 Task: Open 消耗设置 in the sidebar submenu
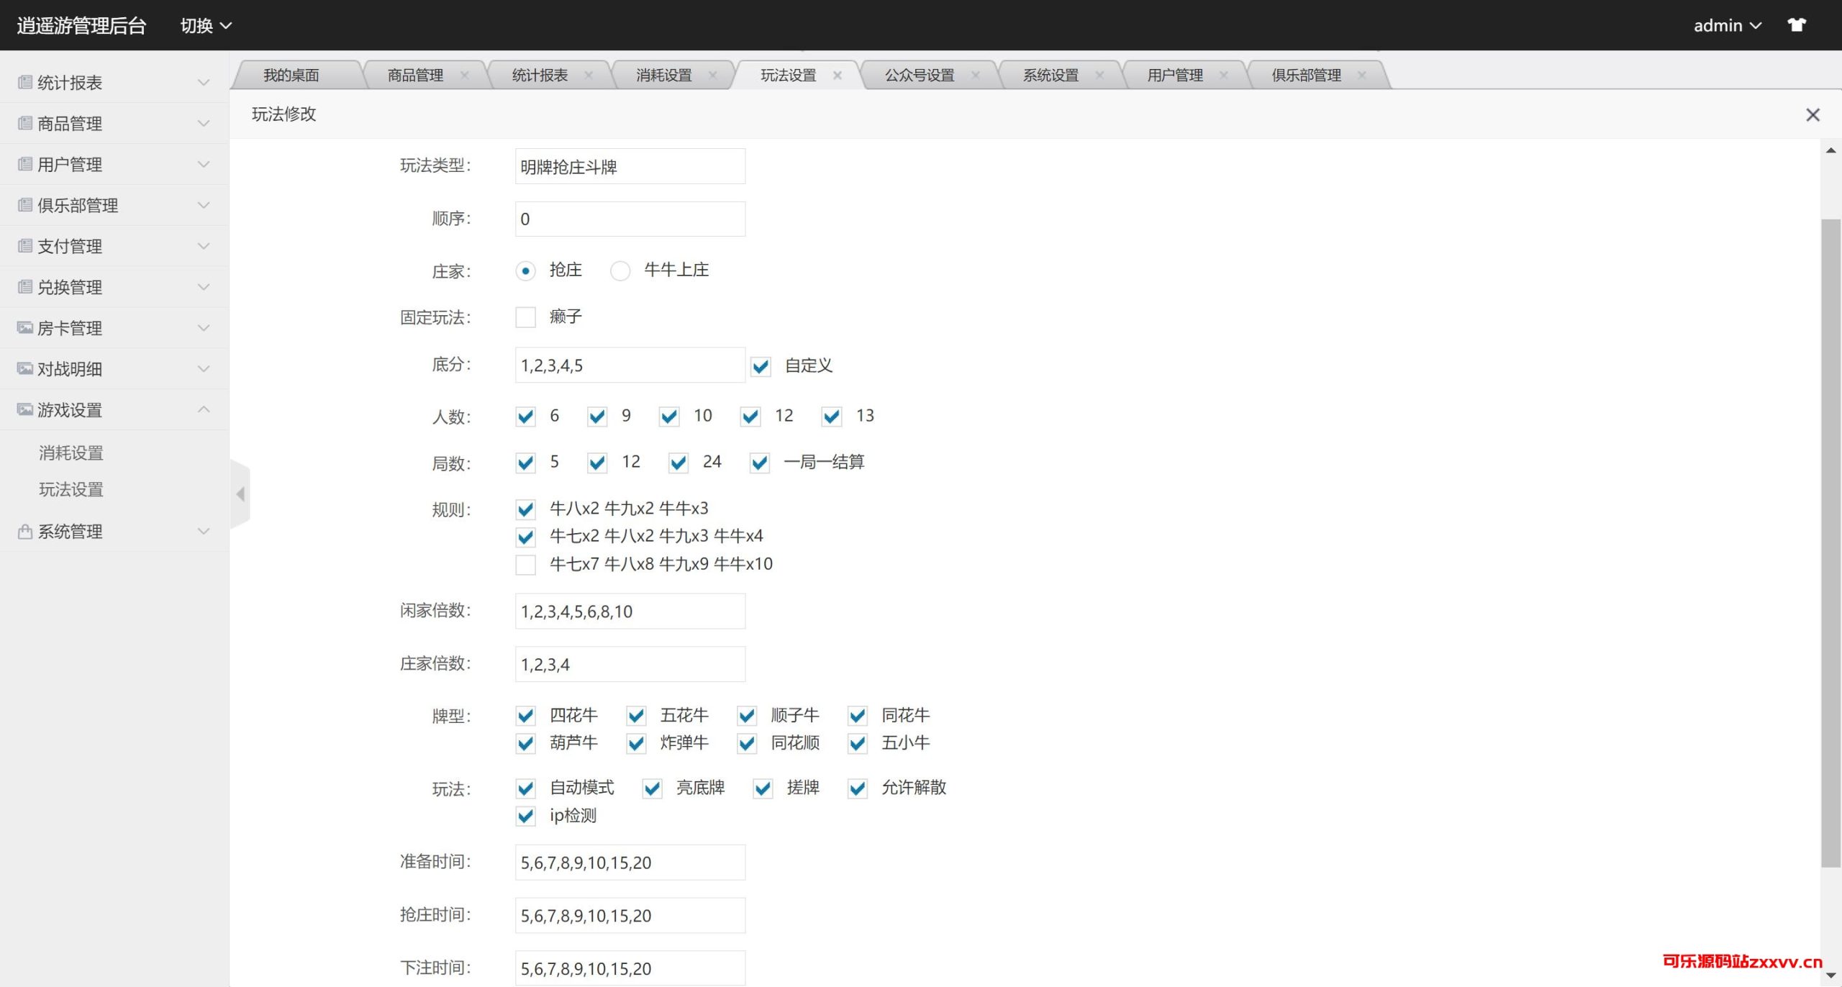(x=71, y=453)
